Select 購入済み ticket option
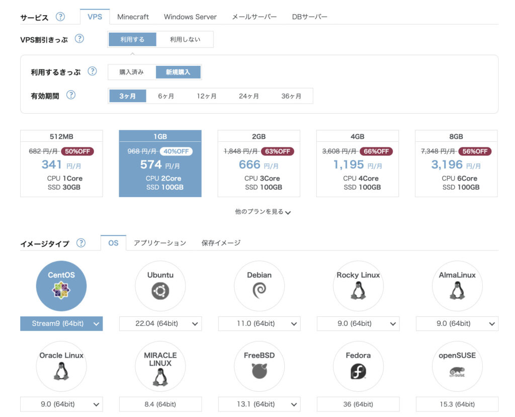Image resolution: width=515 pixels, height=417 pixels. pyautogui.click(x=132, y=72)
